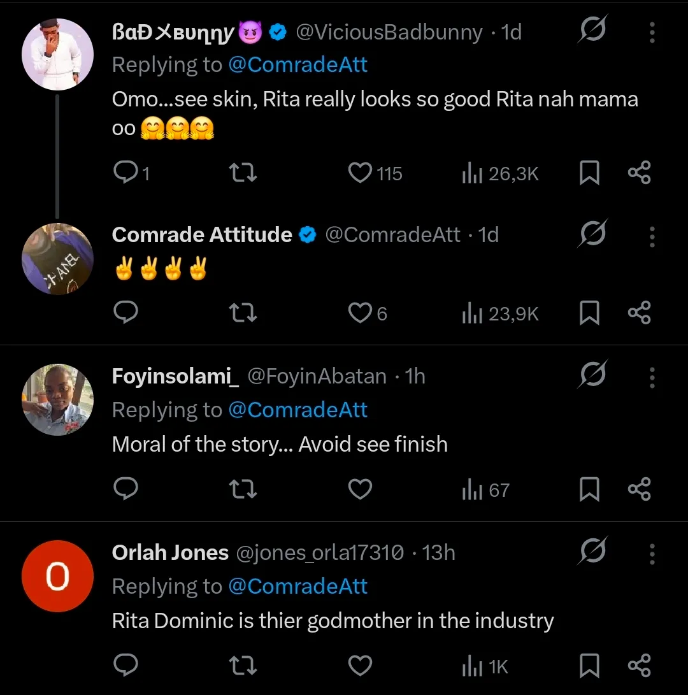This screenshot has height=695, width=688.
Task: Share the Comrade Attitude victory emoji tweet
Action: click(x=639, y=313)
